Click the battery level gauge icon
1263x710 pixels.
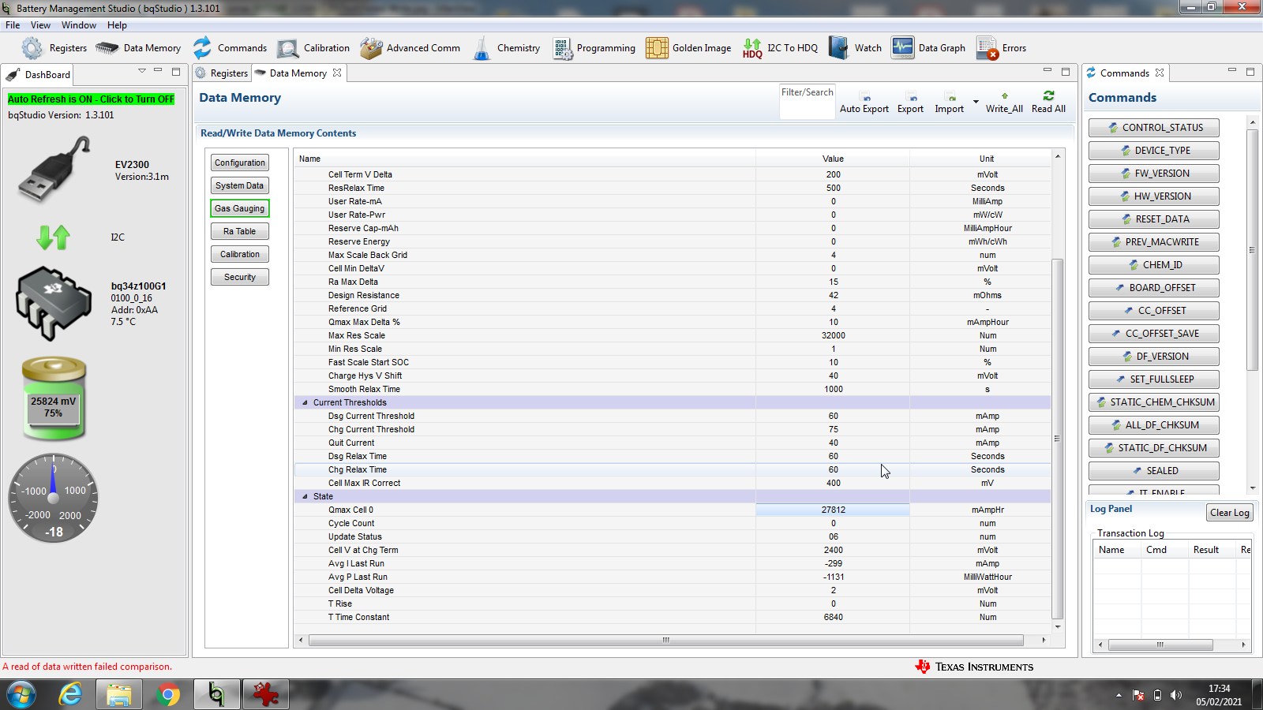click(54, 398)
